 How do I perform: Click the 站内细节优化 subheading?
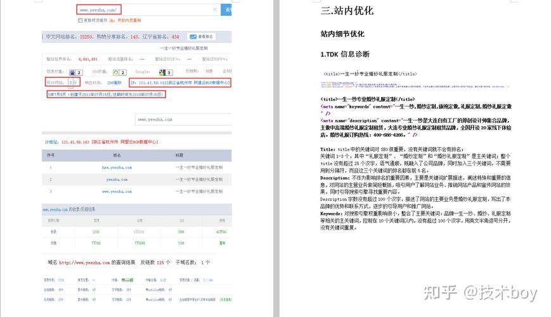pos(342,34)
